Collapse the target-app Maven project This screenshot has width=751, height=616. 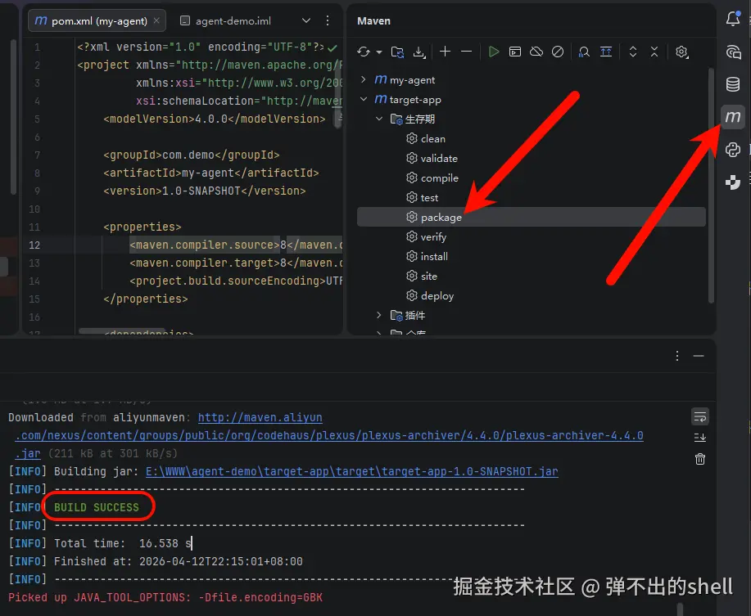pyautogui.click(x=364, y=100)
